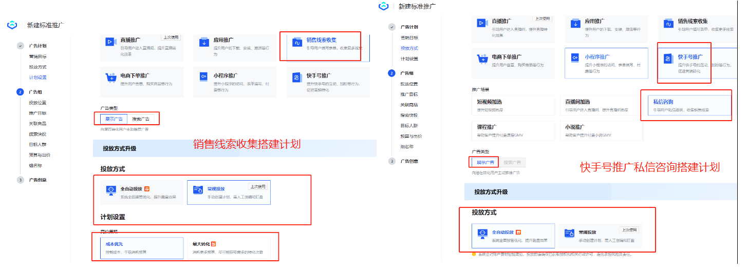Click the 电商下单推广 cart icon in the left screenshot
This screenshot has height=270, width=748.
click(x=110, y=78)
